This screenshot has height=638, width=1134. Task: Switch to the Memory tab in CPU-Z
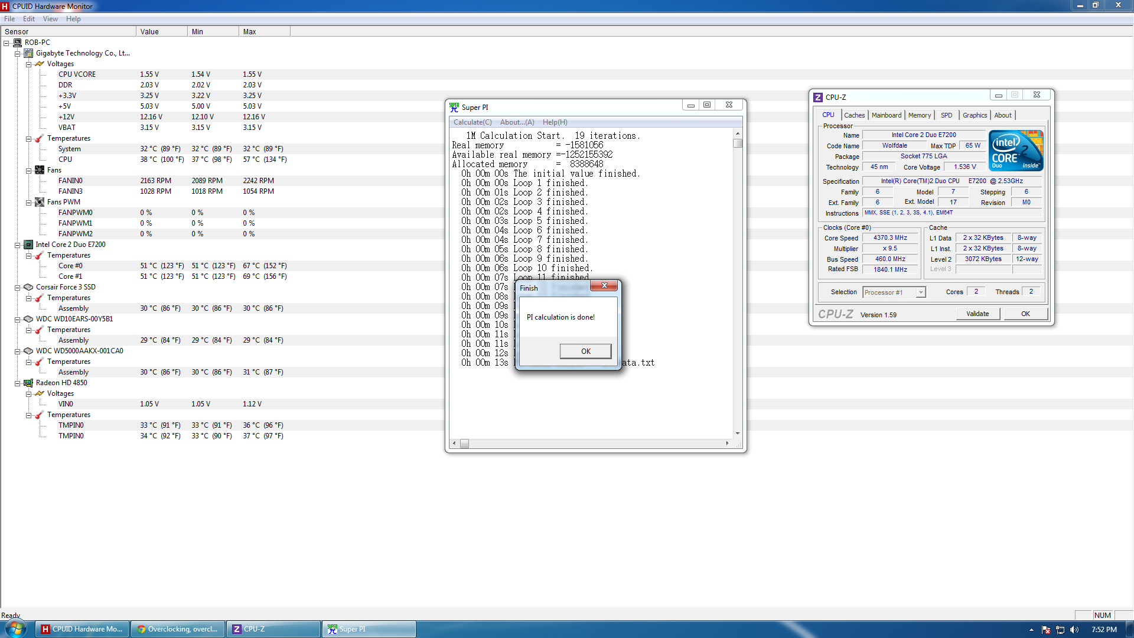(919, 115)
